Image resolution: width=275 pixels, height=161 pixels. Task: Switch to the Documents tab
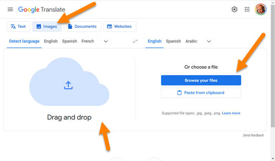82,27
